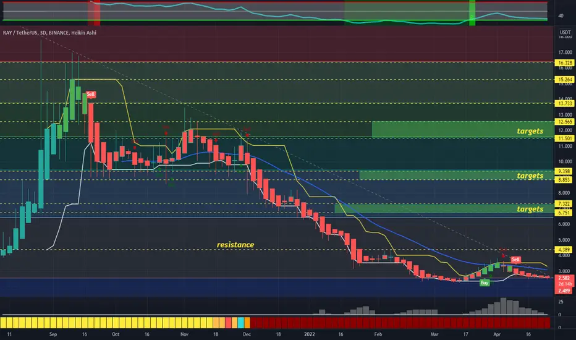Click the Nov label on time axis

point(184,334)
